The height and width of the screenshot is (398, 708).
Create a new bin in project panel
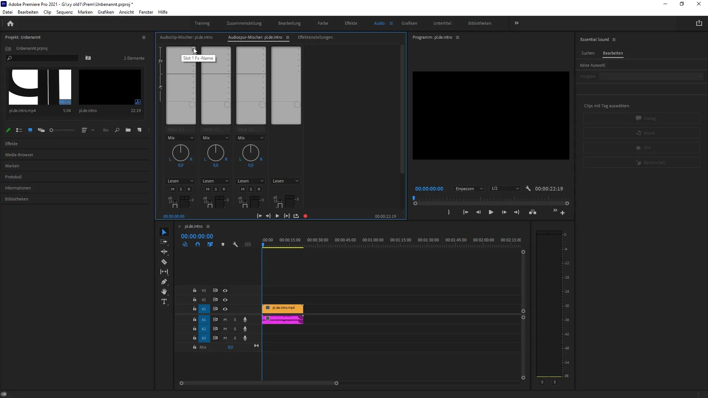(128, 130)
